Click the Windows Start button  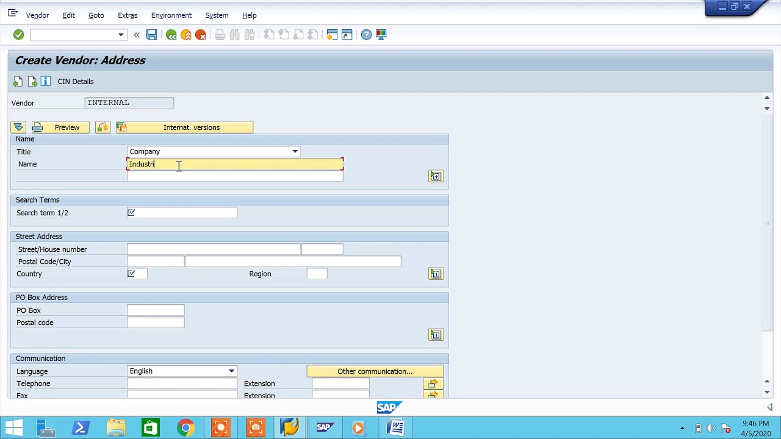[13, 428]
